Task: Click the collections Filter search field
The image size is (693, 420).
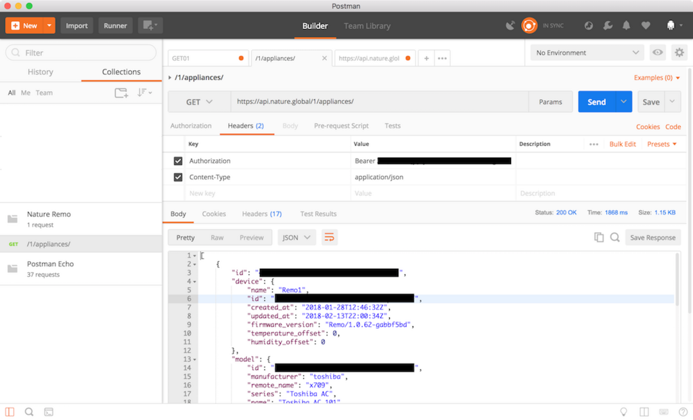Action: (81, 53)
